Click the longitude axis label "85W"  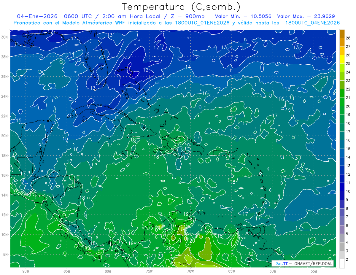pos(67,271)
